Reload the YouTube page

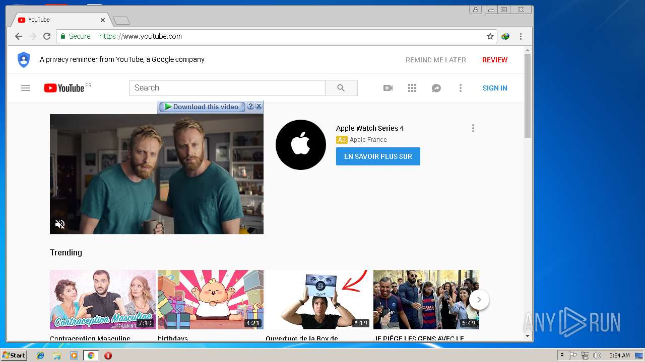(x=47, y=36)
